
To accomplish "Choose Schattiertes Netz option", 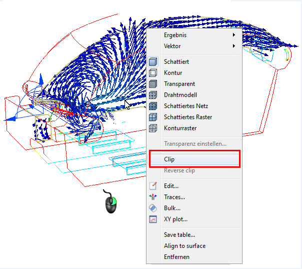I will pyautogui.click(x=194, y=106).
